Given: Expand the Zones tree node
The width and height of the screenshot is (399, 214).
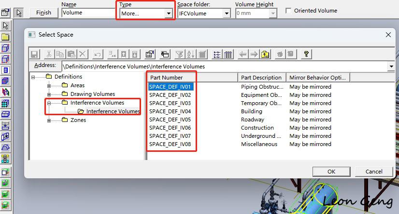Looking at the screenshot, I should click(x=49, y=120).
